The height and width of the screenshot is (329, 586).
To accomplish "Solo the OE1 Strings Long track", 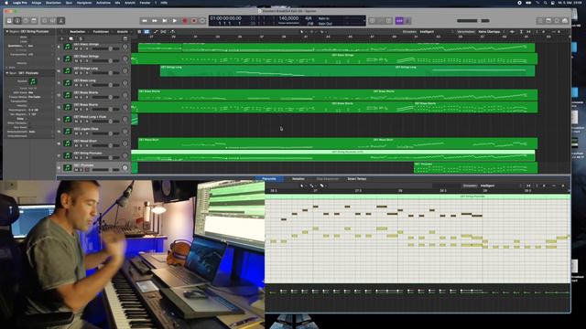I will tap(81, 73).
